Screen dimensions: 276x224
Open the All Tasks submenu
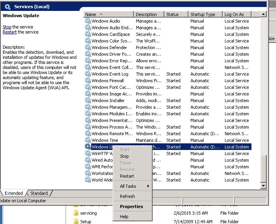(x=132, y=186)
